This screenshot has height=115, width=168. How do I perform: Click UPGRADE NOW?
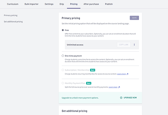click(130, 98)
